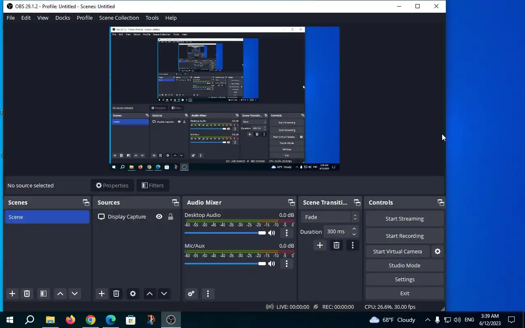Click the Display Capture monitor icon
The width and height of the screenshot is (525, 328).
[101, 216]
